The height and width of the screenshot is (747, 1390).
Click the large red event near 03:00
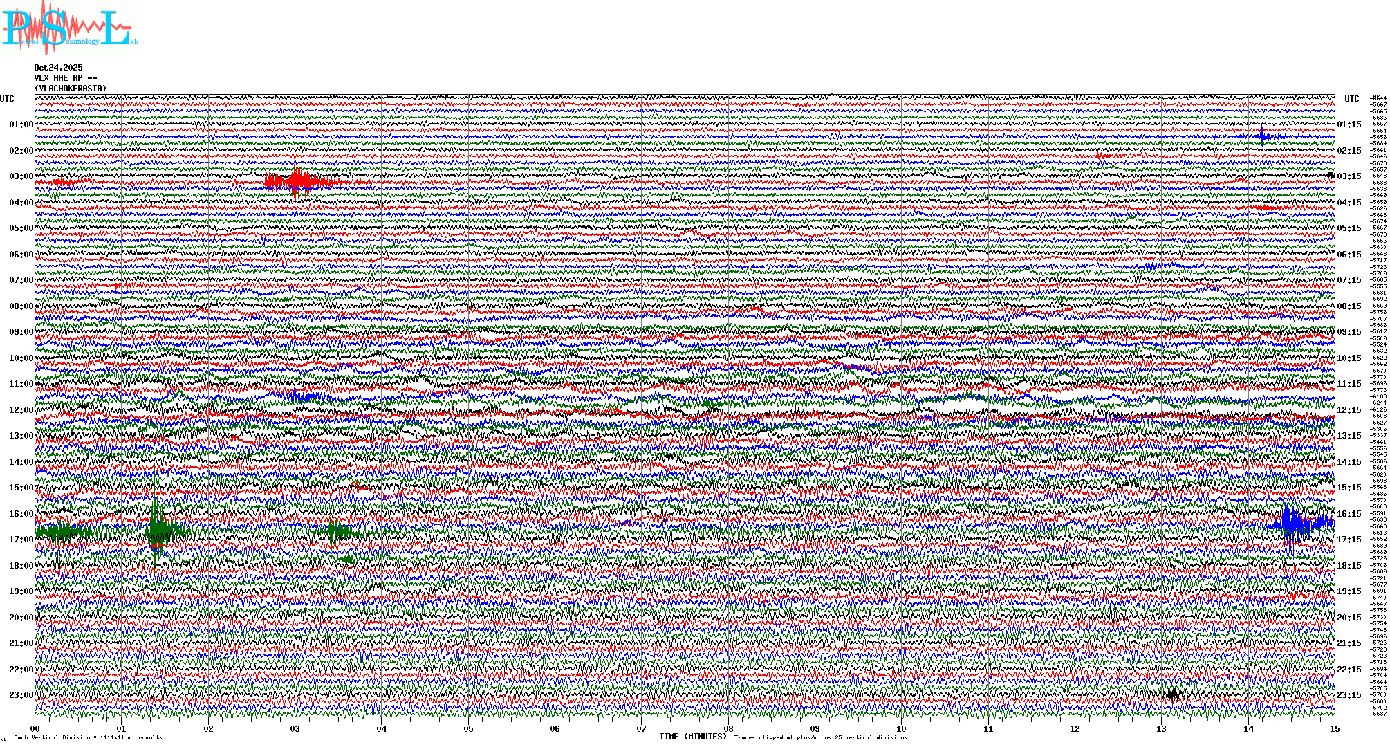299,182
